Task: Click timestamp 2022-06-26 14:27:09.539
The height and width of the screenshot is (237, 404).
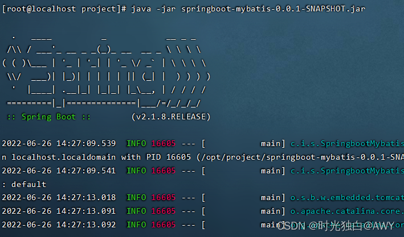Action: pyautogui.click(x=59, y=143)
